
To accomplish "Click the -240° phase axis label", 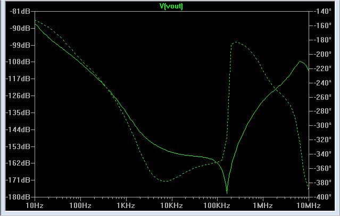I will pyautogui.click(x=322, y=83).
